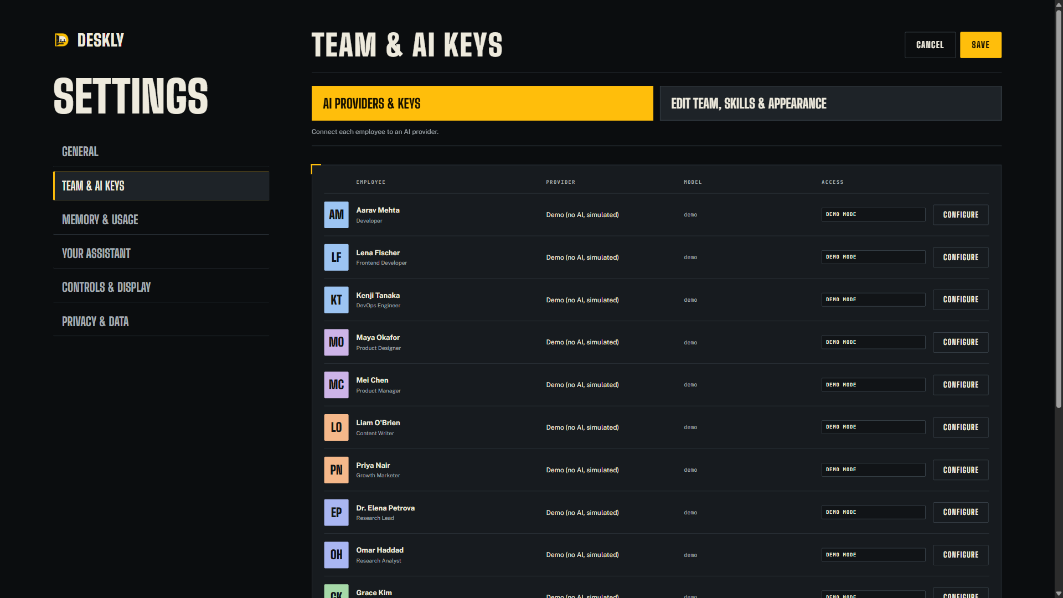Click the 'EMPLOYEE' column header

coord(371,182)
